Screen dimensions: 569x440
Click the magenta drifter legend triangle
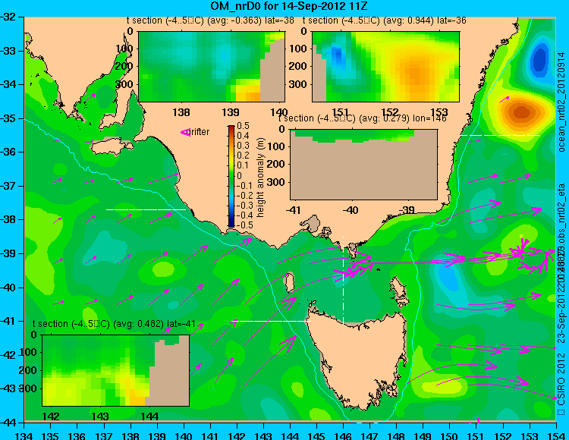pyautogui.click(x=185, y=132)
